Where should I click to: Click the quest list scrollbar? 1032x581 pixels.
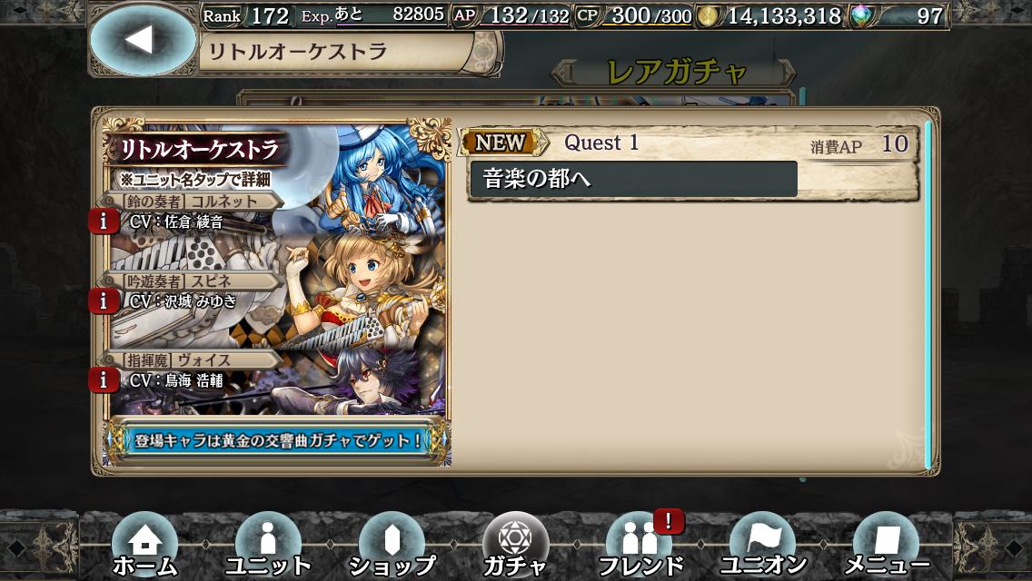[x=928, y=295]
